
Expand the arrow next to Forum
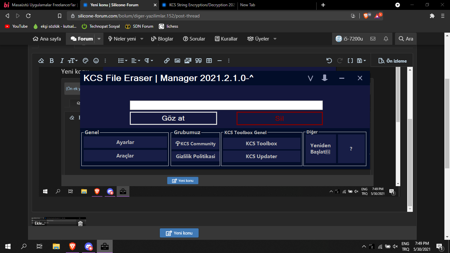pos(99,39)
